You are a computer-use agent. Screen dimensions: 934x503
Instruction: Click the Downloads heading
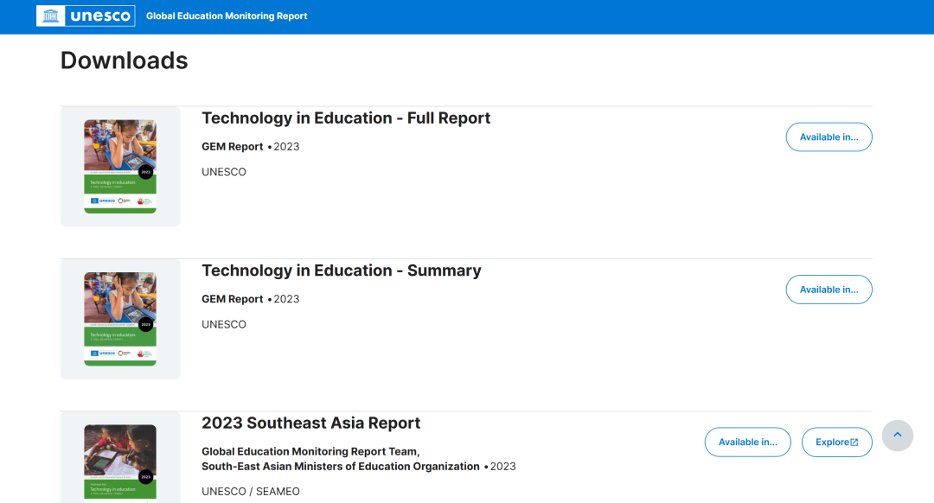[x=124, y=60]
